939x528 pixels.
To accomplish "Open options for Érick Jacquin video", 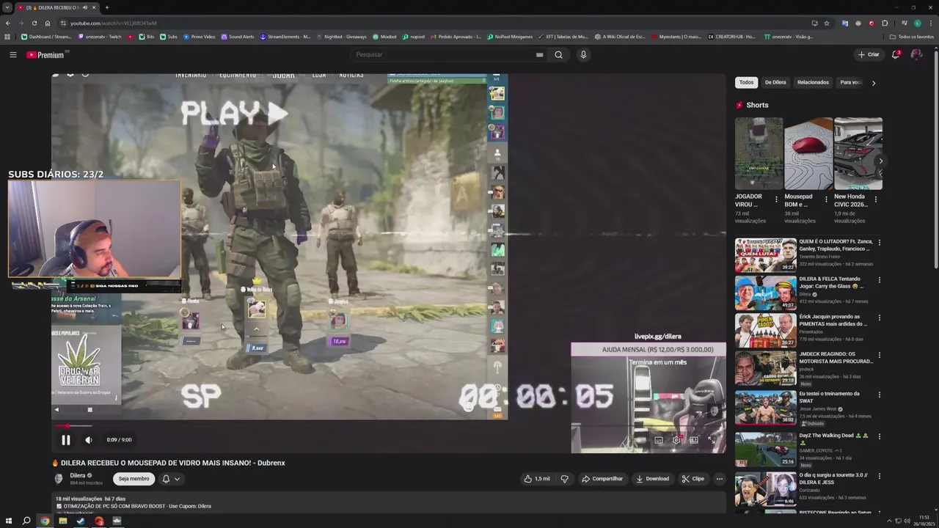I will point(879,318).
